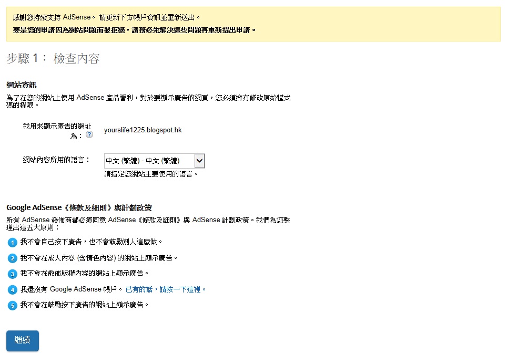Click the 我用來顯示廣告的網址為 label
Viewport: 508px width, 355px height.
tap(57, 131)
